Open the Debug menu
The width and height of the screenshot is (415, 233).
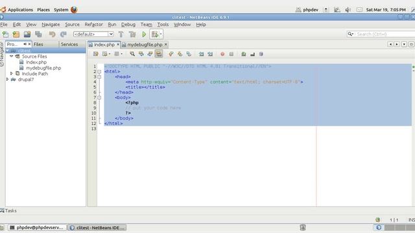tap(128, 25)
